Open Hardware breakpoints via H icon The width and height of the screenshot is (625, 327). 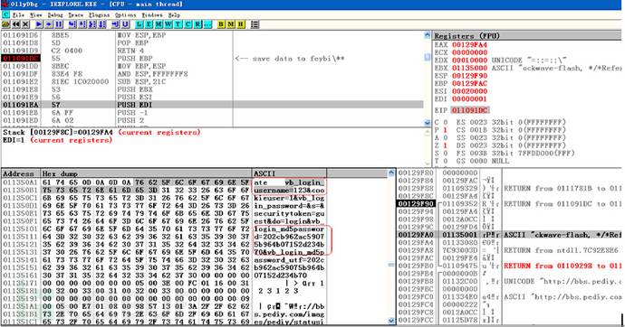click(241, 24)
